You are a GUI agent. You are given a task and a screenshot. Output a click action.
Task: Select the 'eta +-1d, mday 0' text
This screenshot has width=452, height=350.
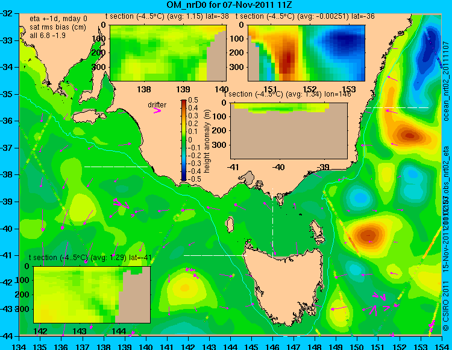pyautogui.click(x=58, y=19)
